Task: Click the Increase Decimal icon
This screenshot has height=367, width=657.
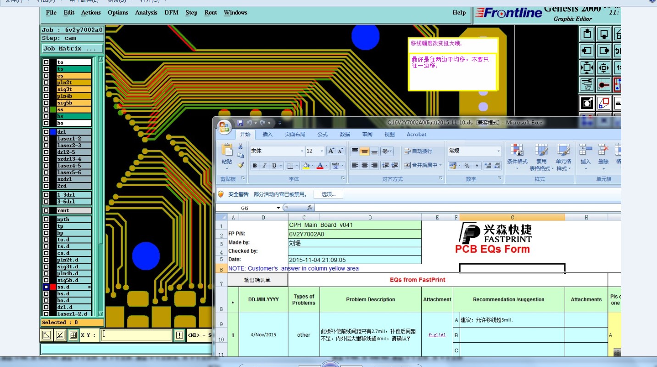Action: coord(488,166)
